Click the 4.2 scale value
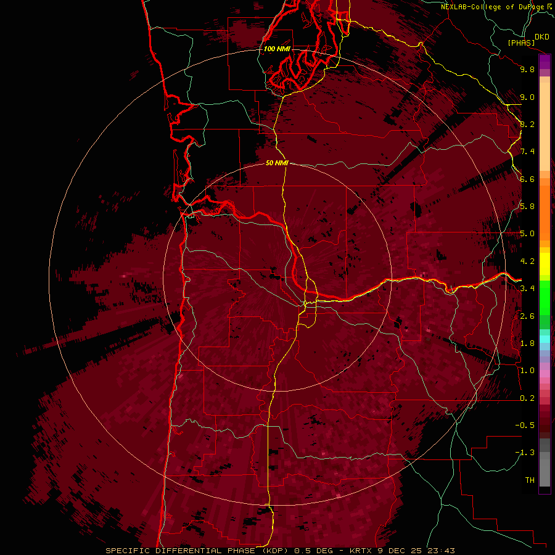Screen dimensions: 555x555 527,261
